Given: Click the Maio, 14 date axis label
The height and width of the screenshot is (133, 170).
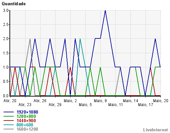Looking at the screenshot, I should click(130, 101).
